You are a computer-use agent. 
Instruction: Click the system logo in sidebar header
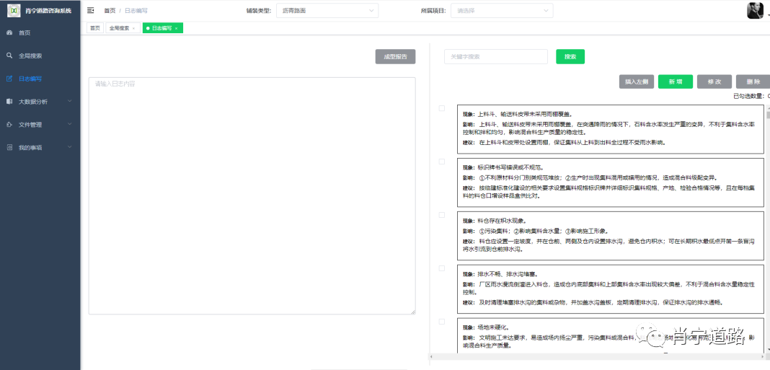14,10
